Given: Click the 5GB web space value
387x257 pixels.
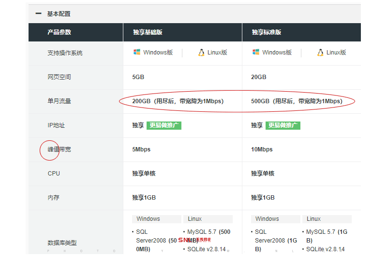Looking at the screenshot, I should point(138,77).
